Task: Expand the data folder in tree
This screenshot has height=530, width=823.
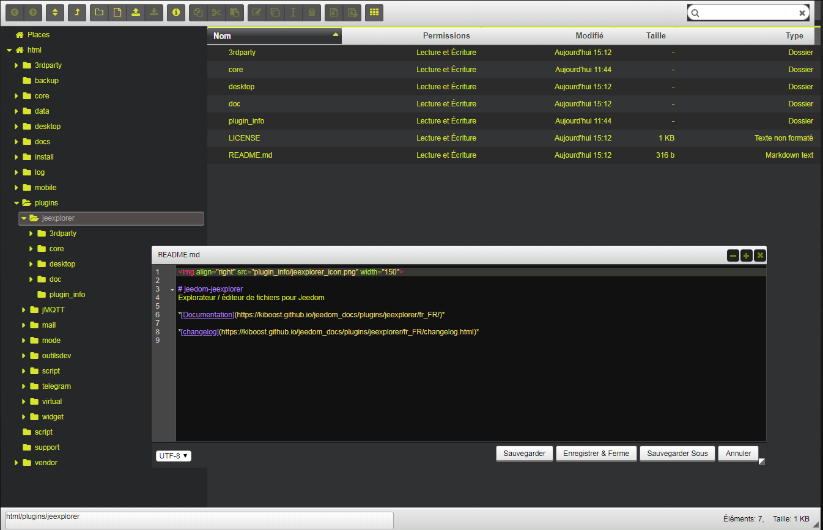Action: pyautogui.click(x=17, y=111)
